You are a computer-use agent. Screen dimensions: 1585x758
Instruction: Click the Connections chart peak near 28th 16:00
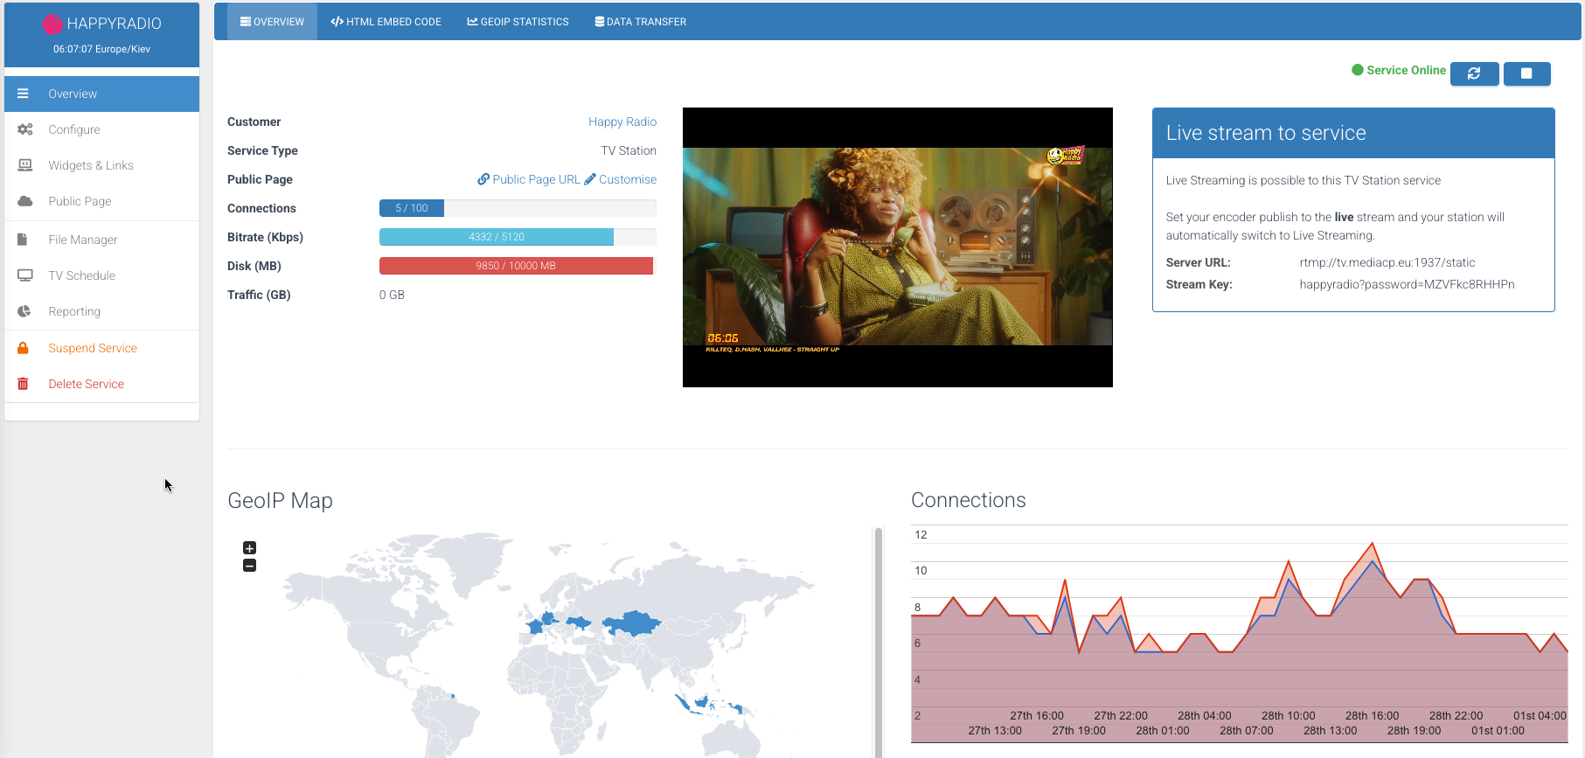point(1372,545)
